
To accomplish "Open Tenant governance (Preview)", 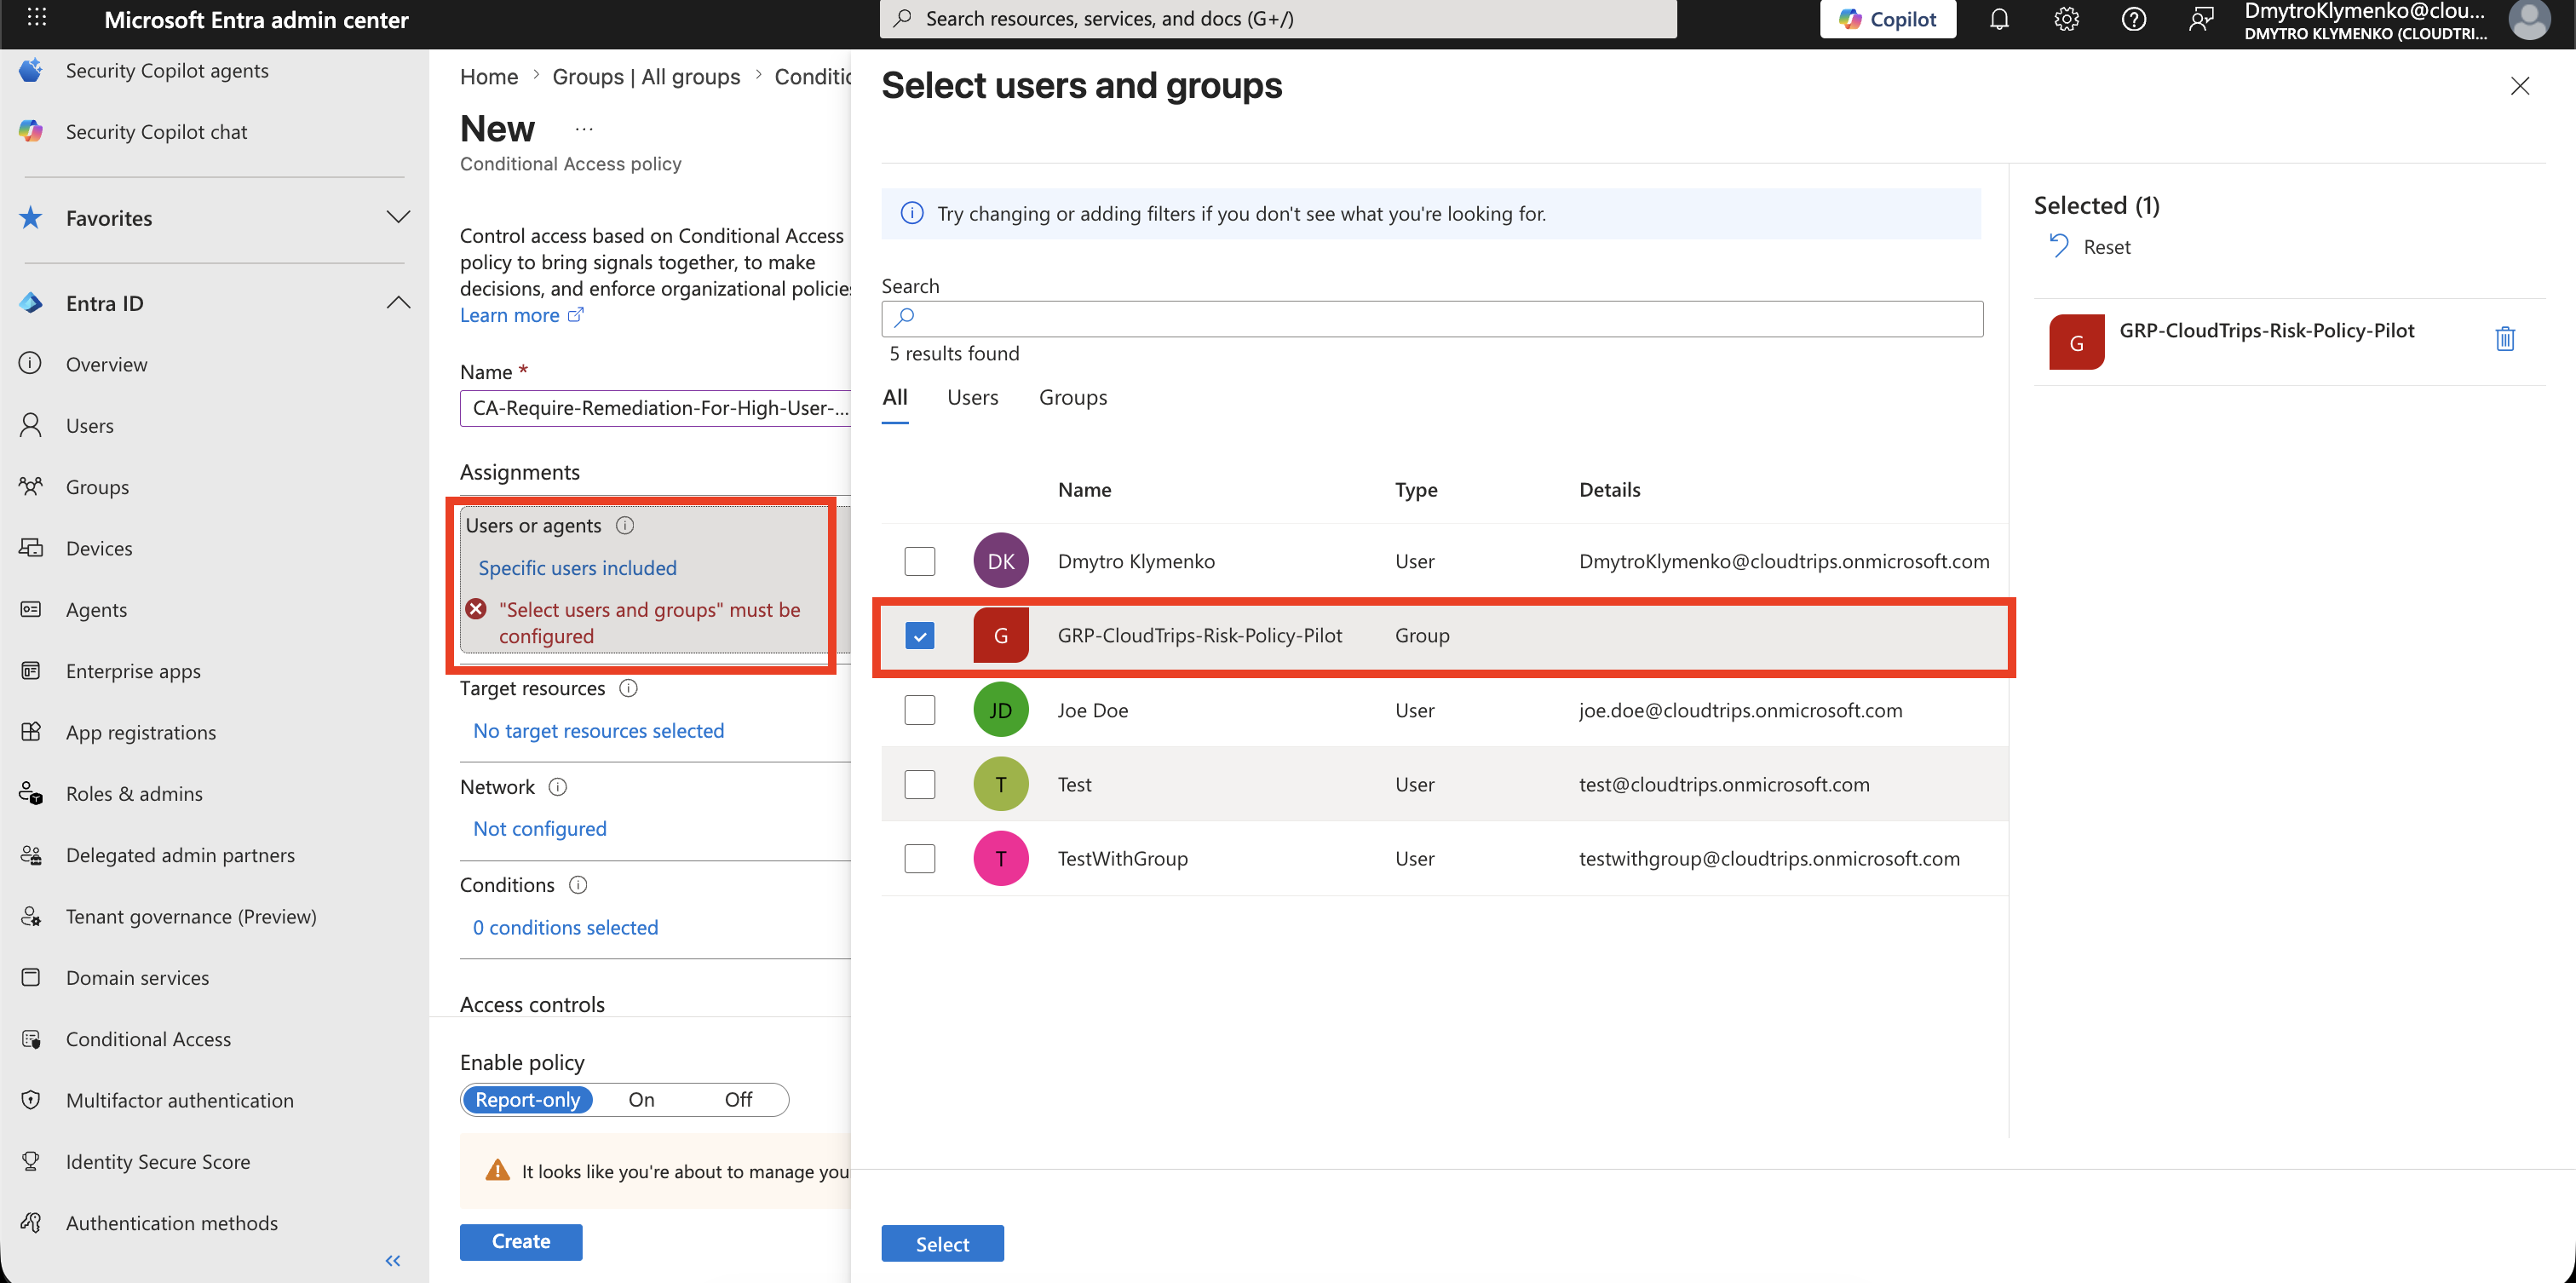I will 191,916.
